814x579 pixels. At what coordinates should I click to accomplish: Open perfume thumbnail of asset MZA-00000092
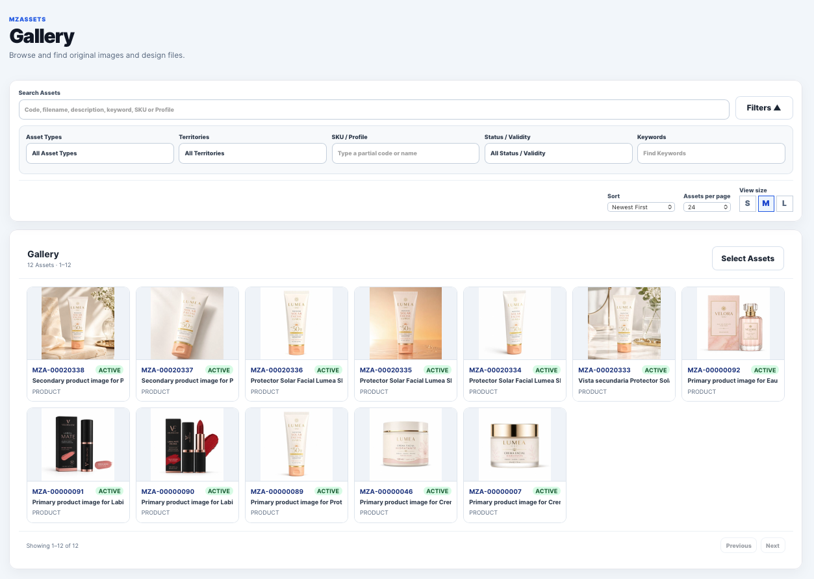[x=733, y=324]
